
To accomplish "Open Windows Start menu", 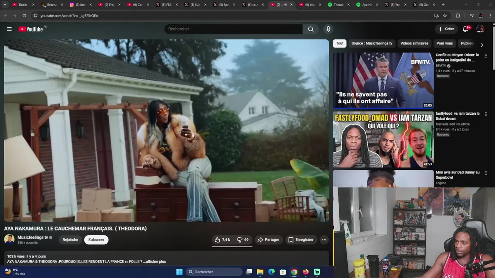I will coord(179,272).
